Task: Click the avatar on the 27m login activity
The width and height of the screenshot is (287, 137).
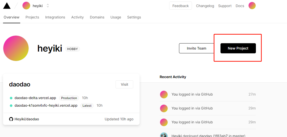Action: (x=164, y=94)
